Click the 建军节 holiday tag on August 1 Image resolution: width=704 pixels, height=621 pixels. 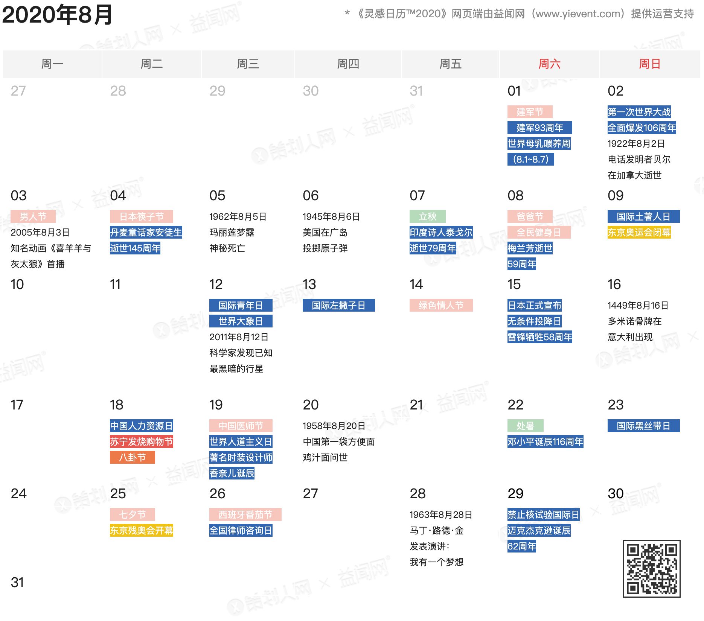point(530,112)
